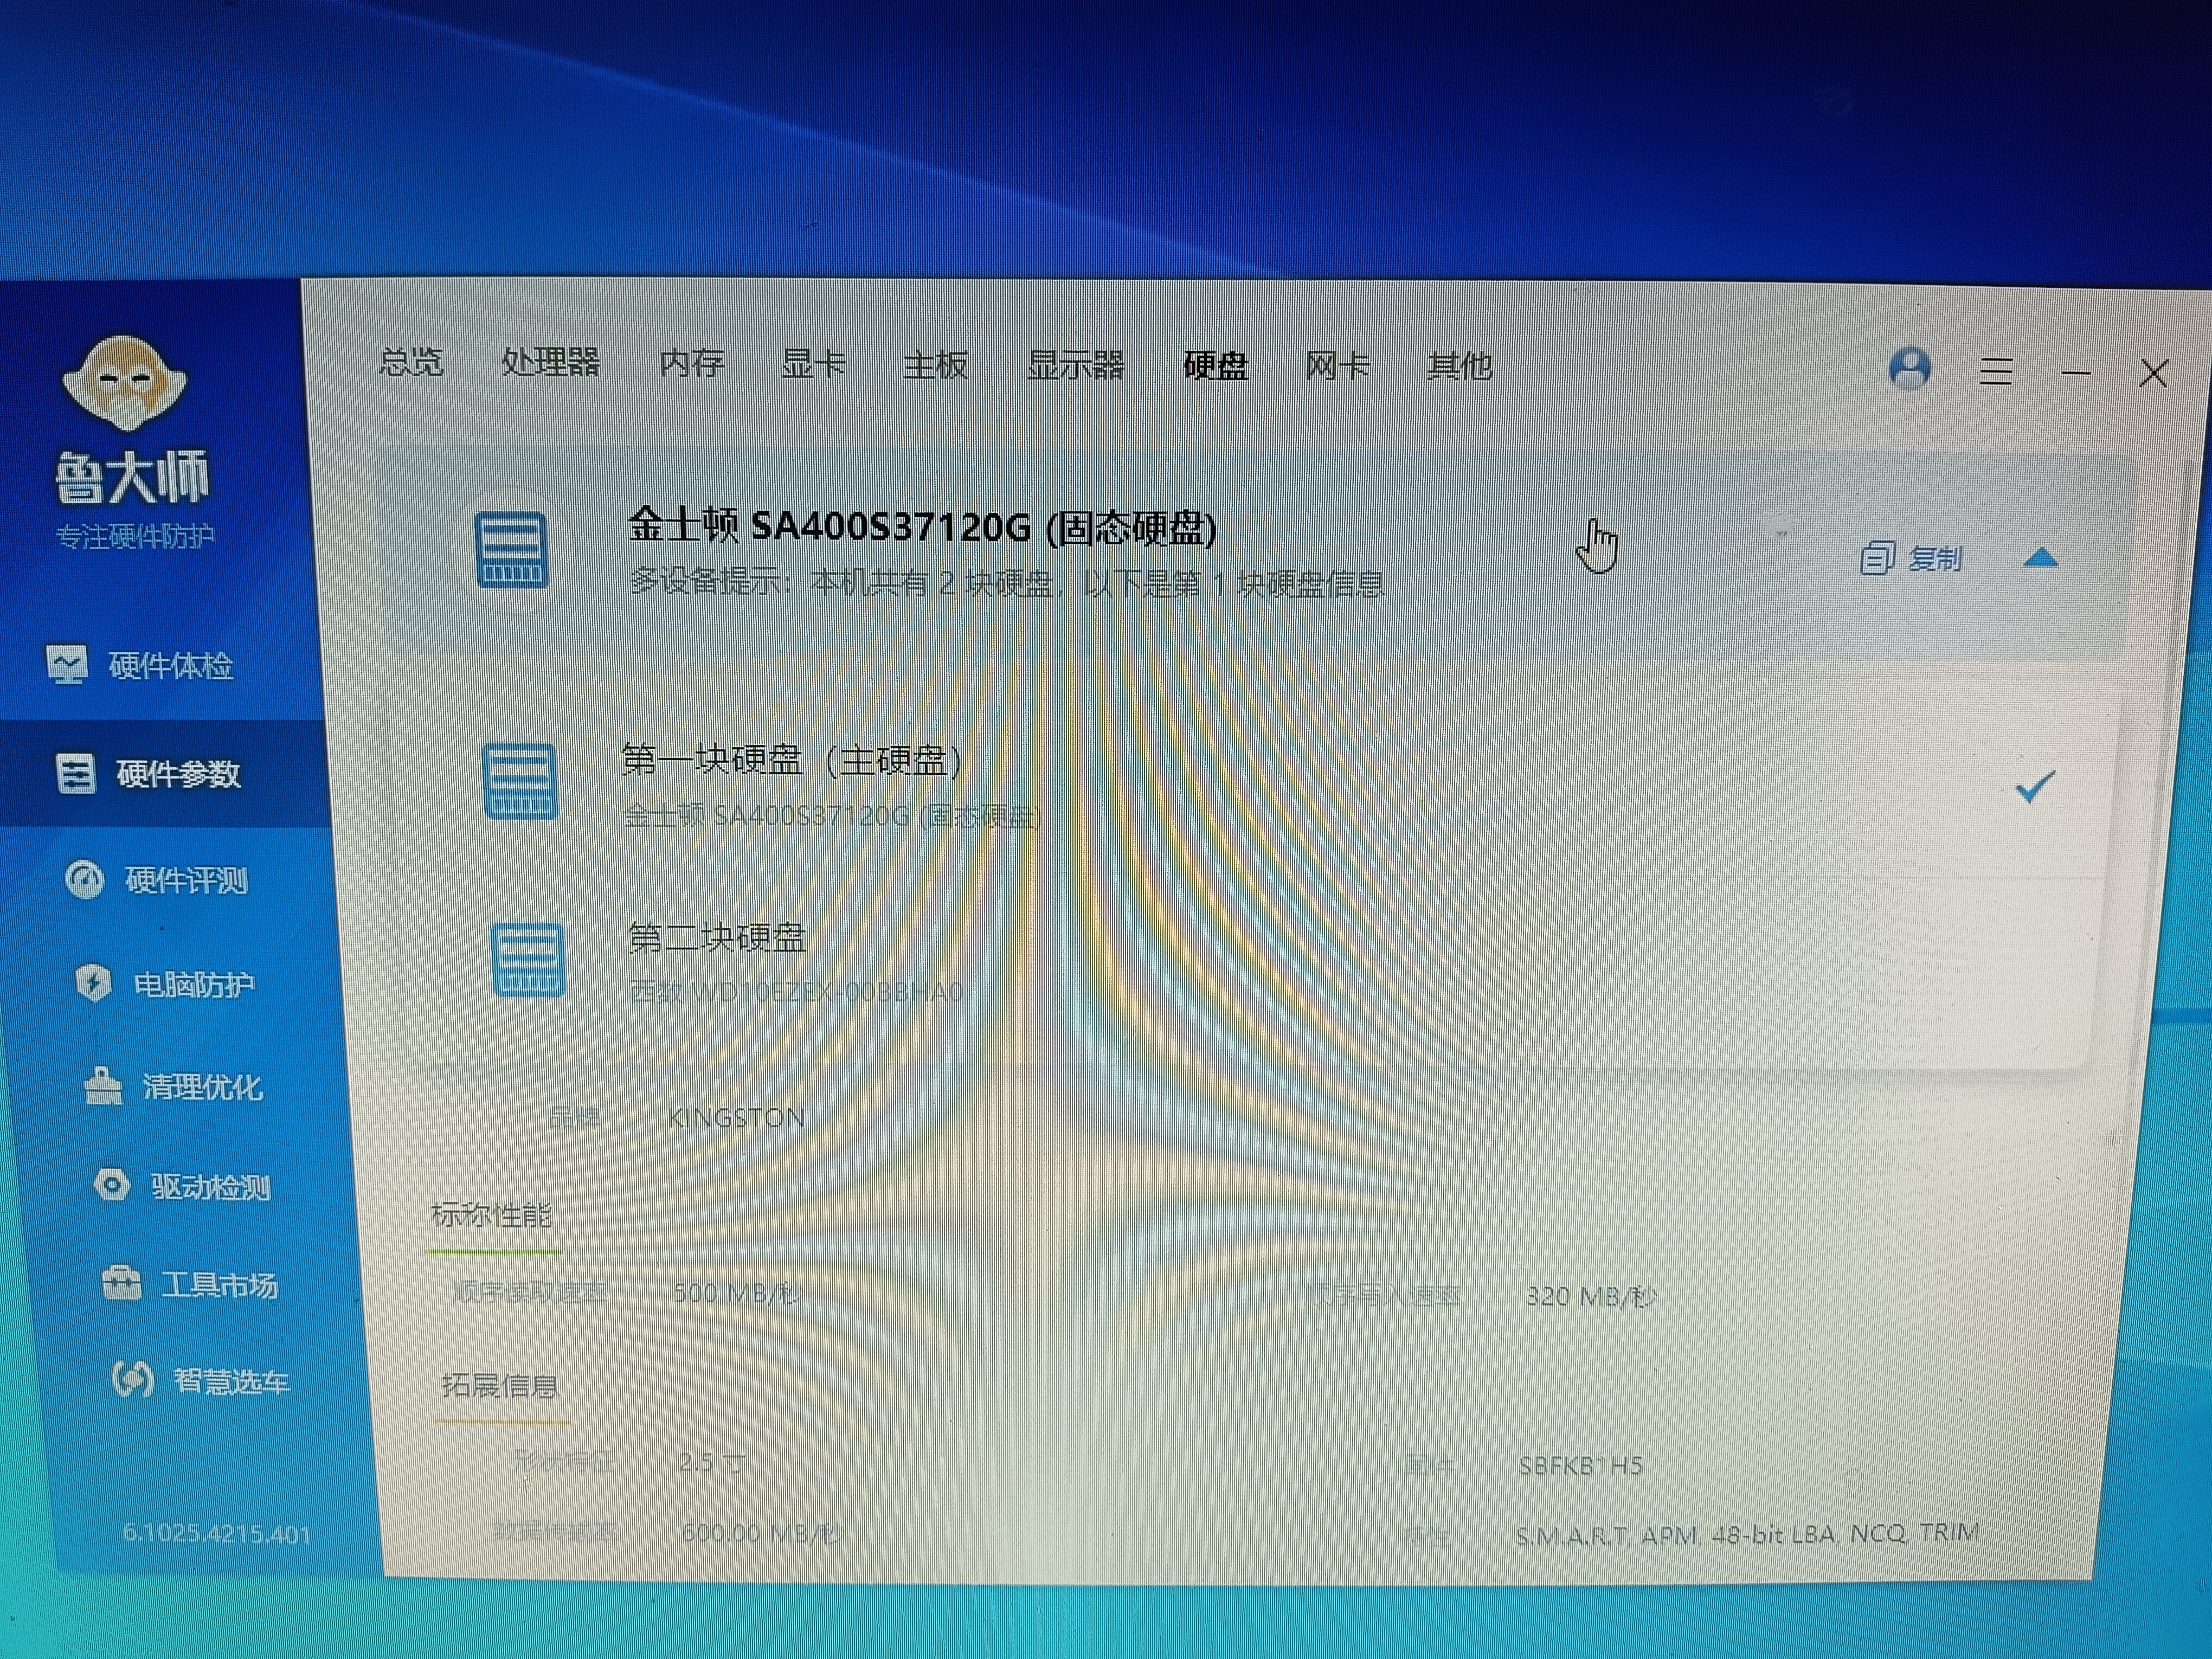The width and height of the screenshot is (2212, 1659).
Task: Click the 复制 copy button
Action: (1912, 558)
